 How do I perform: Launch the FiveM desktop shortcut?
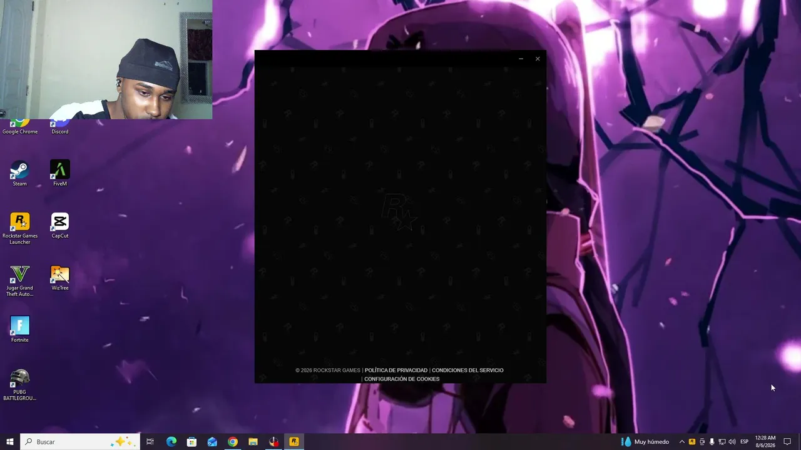[x=60, y=173]
